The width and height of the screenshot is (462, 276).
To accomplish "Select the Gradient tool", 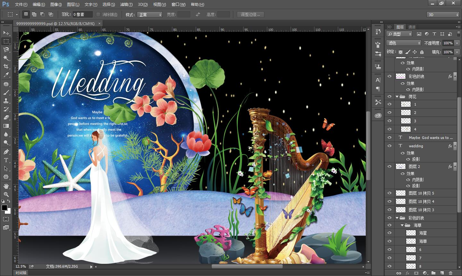I will 6,126.
